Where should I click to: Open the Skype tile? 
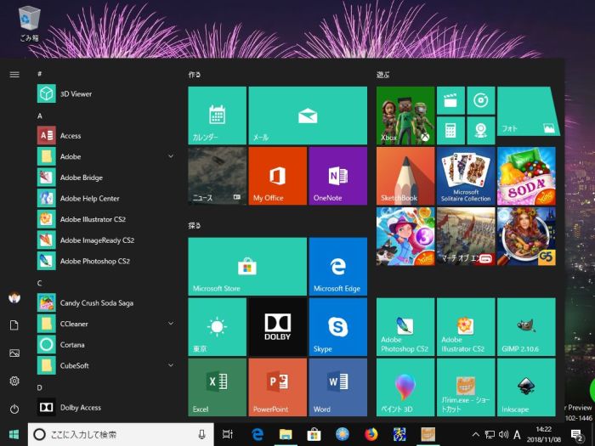(337, 327)
